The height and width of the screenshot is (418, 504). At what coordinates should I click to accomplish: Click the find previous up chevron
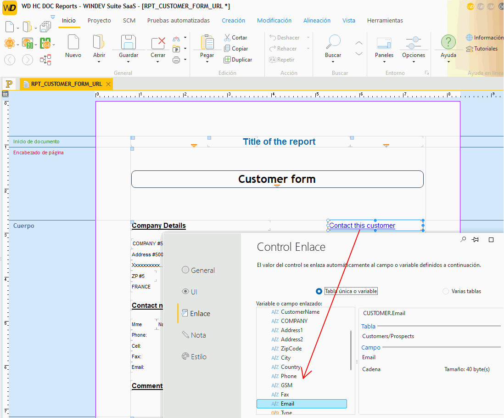(359, 43)
